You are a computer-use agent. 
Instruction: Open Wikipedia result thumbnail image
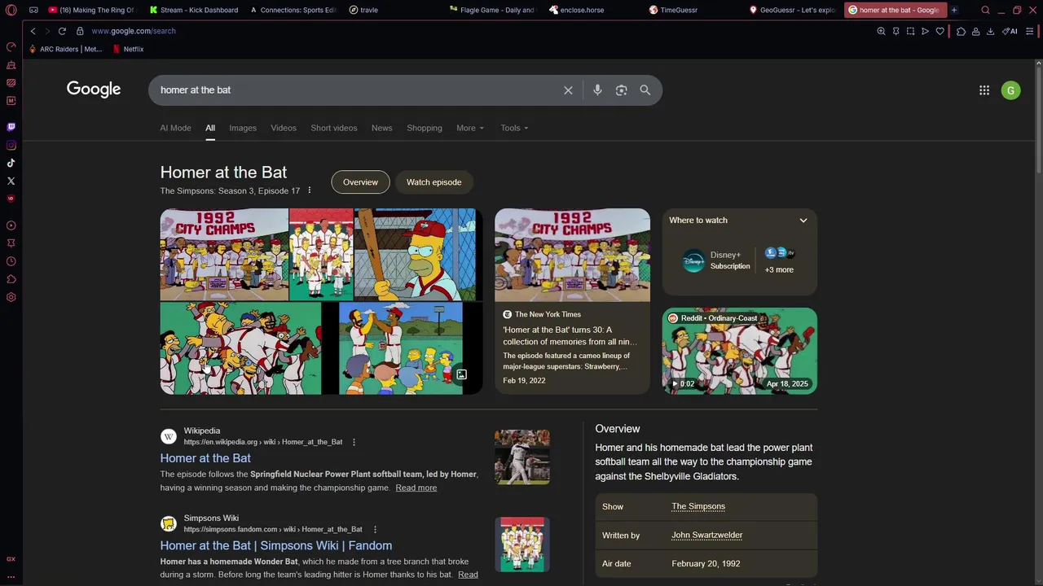point(522,457)
